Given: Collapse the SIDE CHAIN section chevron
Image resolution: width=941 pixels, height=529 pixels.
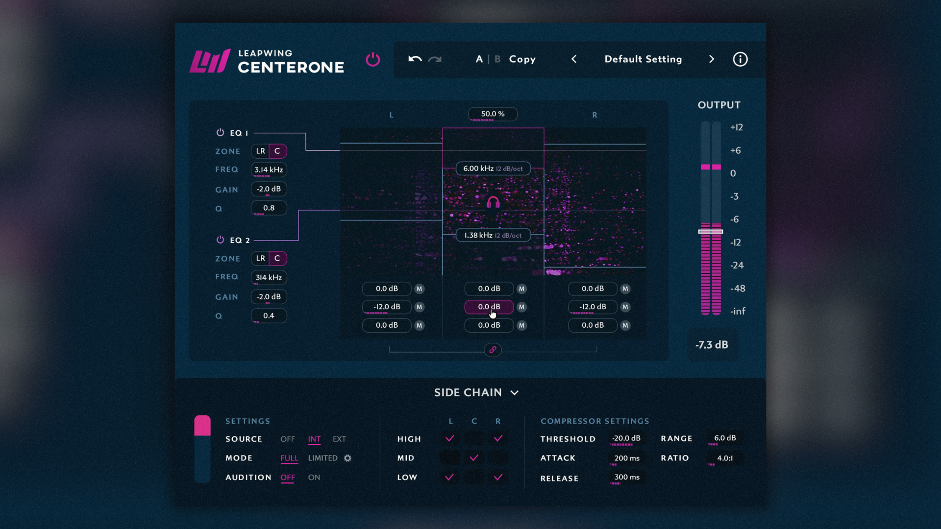Looking at the screenshot, I should [514, 393].
